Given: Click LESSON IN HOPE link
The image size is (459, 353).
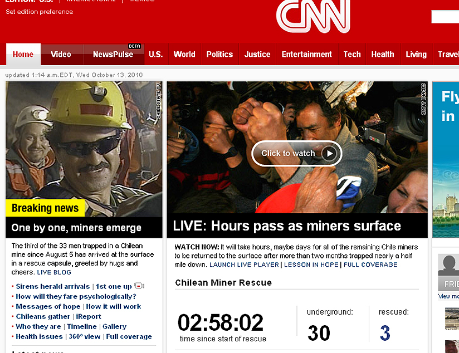Looking at the screenshot, I should point(311,264).
